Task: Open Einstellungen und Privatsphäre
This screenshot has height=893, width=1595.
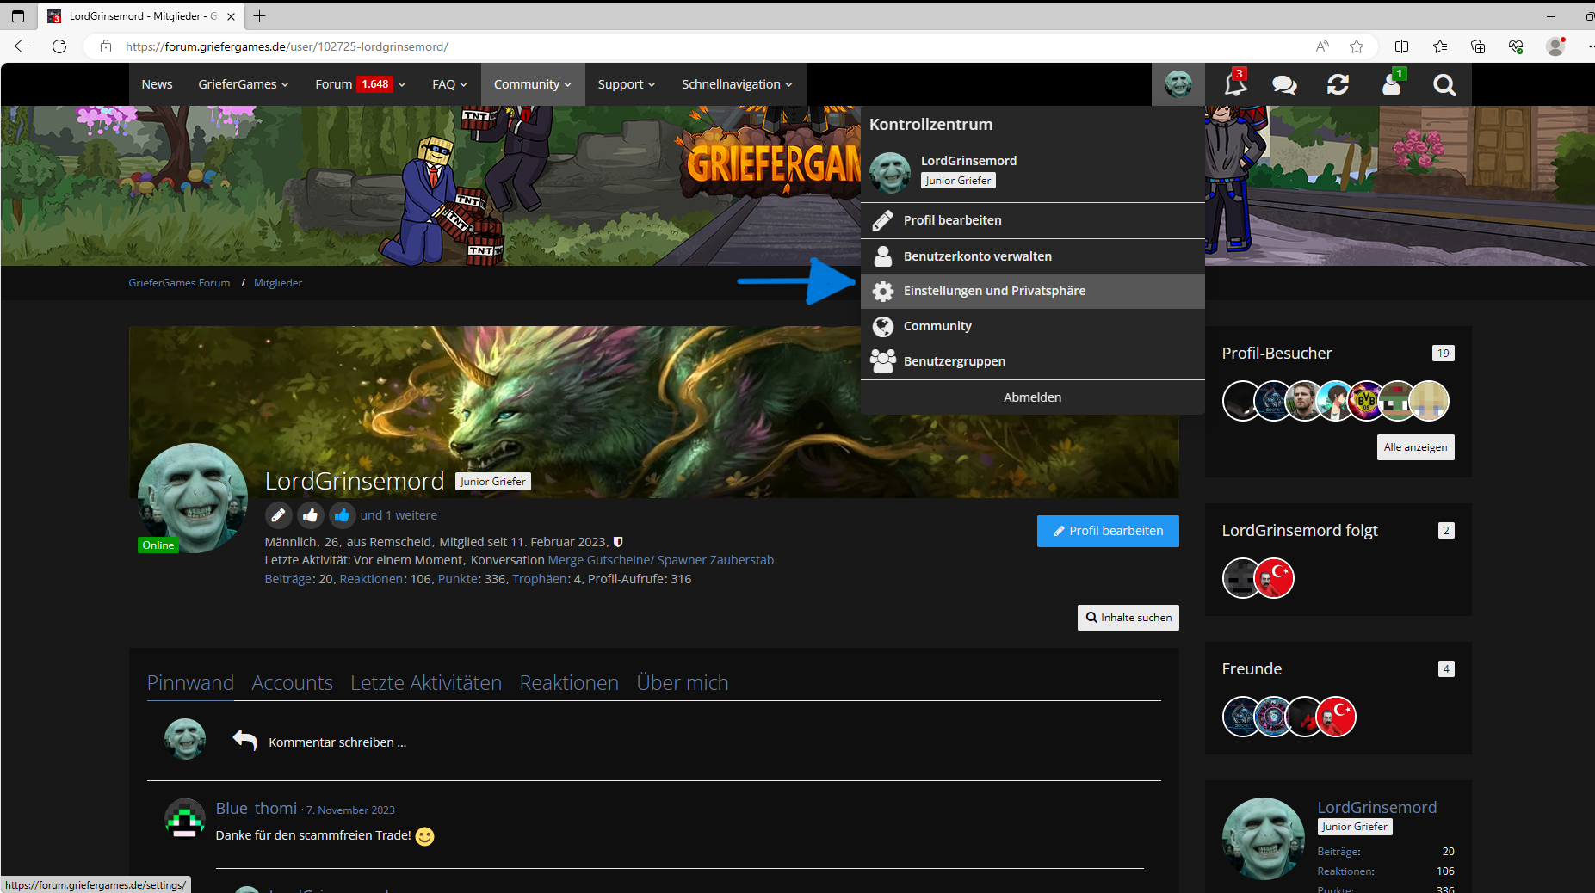Action: (x=1033, y=291)
